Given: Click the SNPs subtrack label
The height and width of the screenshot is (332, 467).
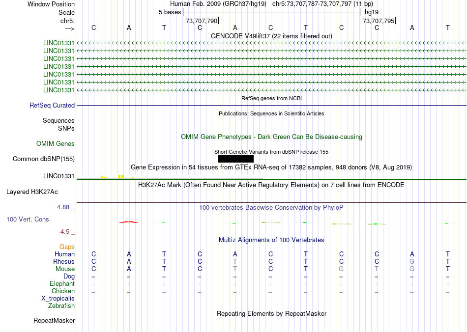Looking at the screenshot, I should point(66,128).
